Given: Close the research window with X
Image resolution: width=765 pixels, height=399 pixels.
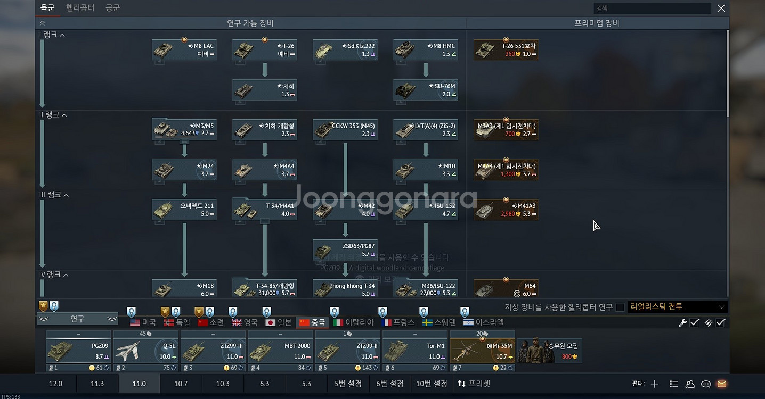Looking at the screenshot, I should [721, 8].
